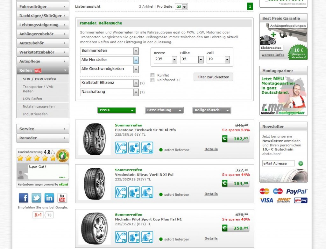Screen dimensions: 326x249
Task: Open the Breite width dropdown
Action: [x=165, y=59]
